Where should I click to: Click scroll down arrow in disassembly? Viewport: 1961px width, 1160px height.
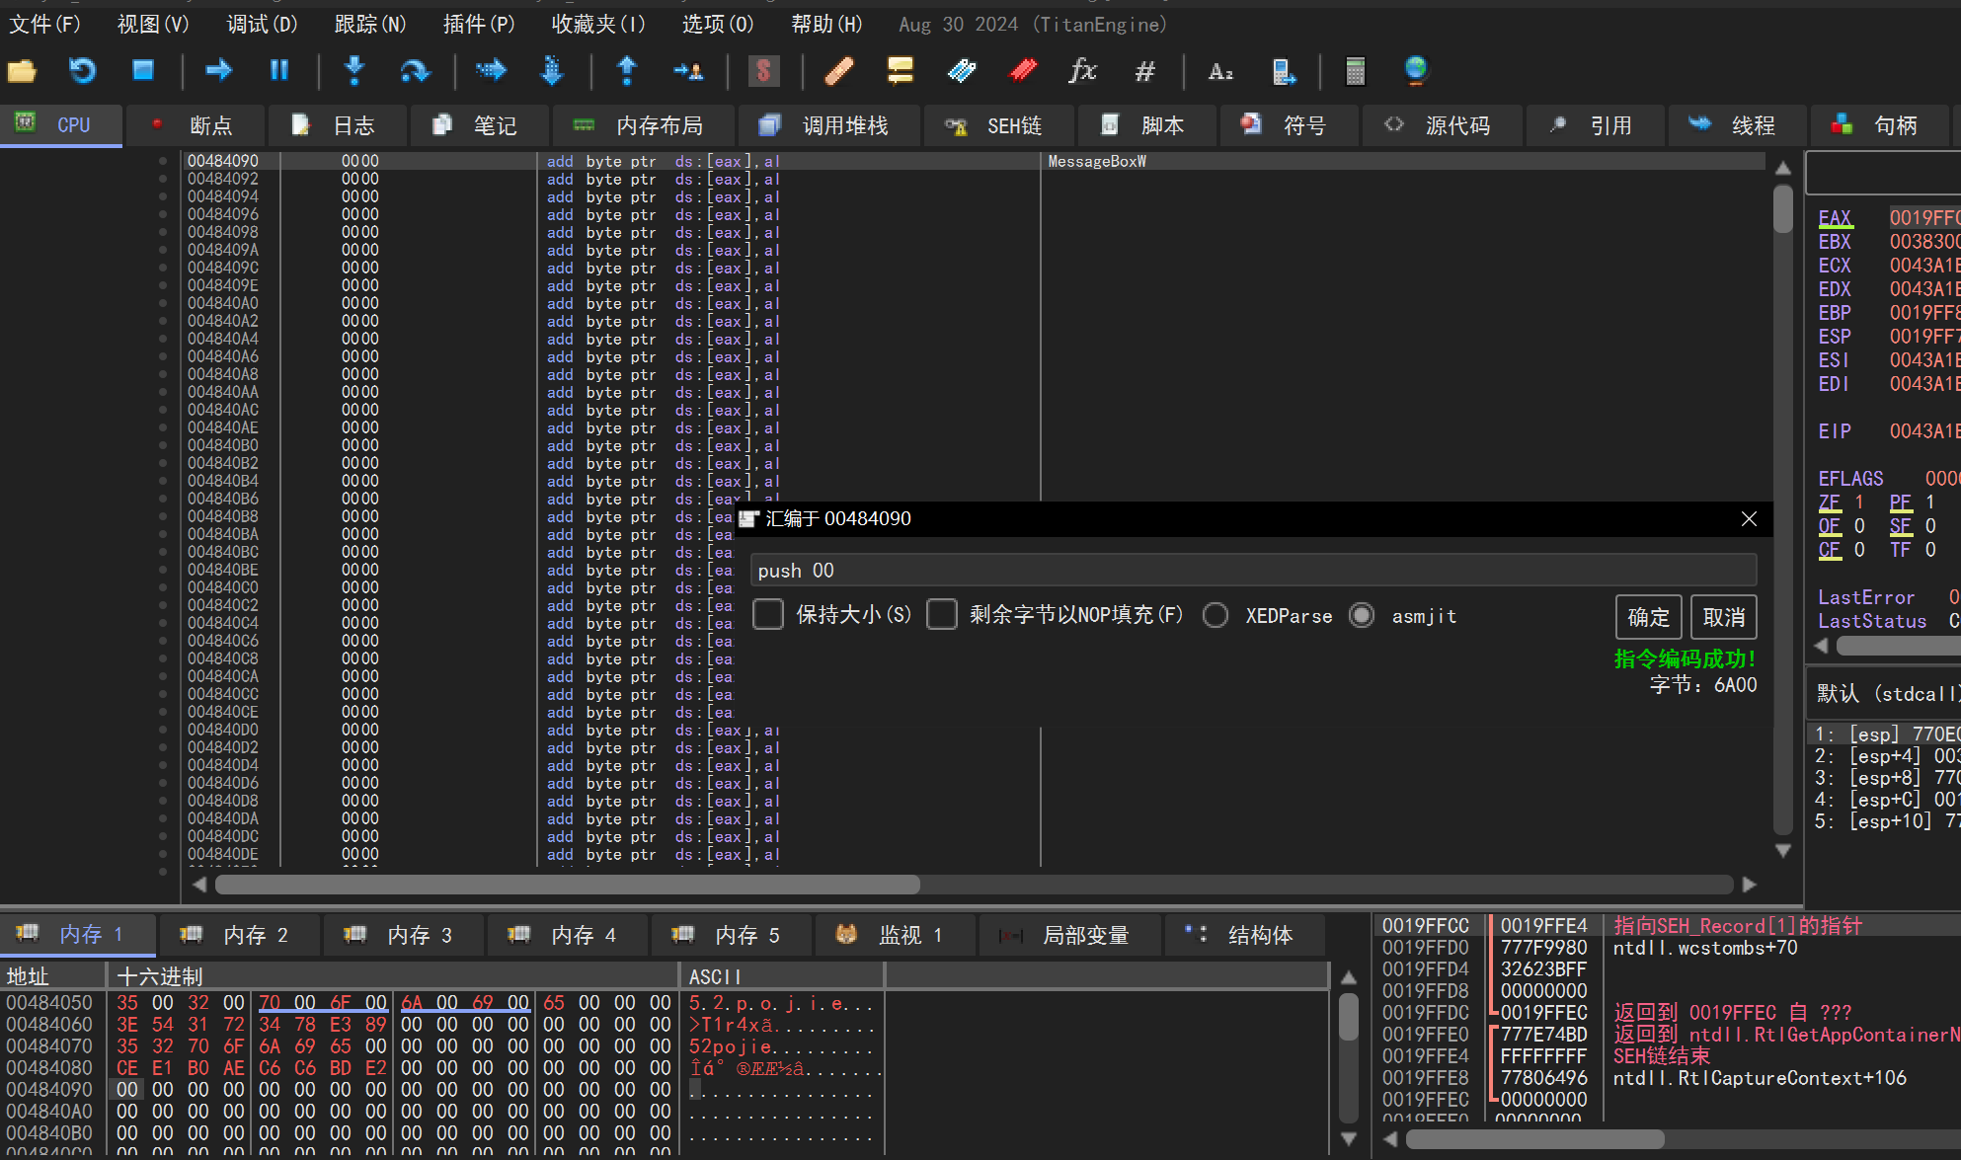tap(1783, 850)
